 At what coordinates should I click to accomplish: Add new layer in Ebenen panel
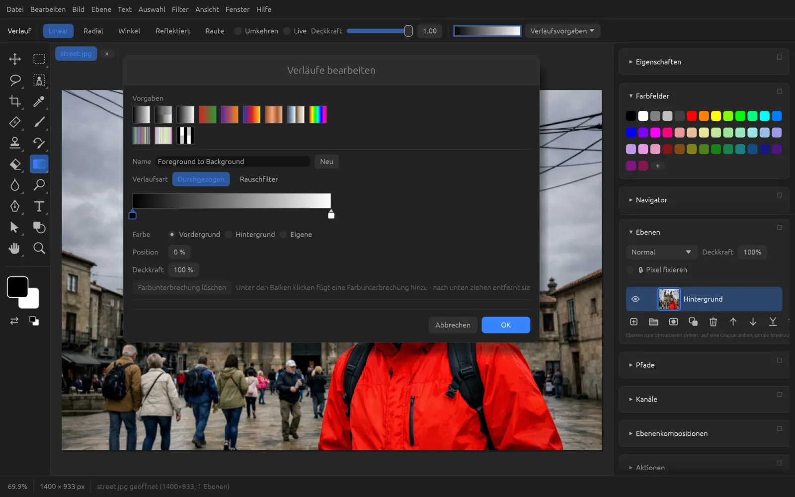click(x=634, y=322)
